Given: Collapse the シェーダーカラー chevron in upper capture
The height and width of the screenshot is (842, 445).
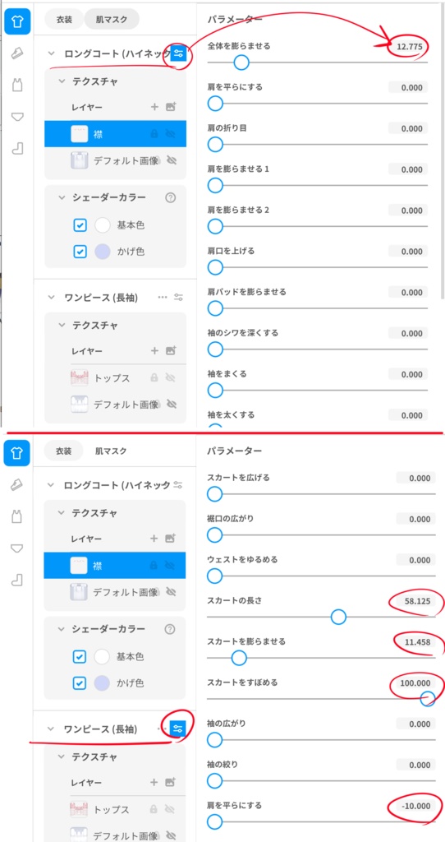Looking at the screenshot, I should pos(62,197).
